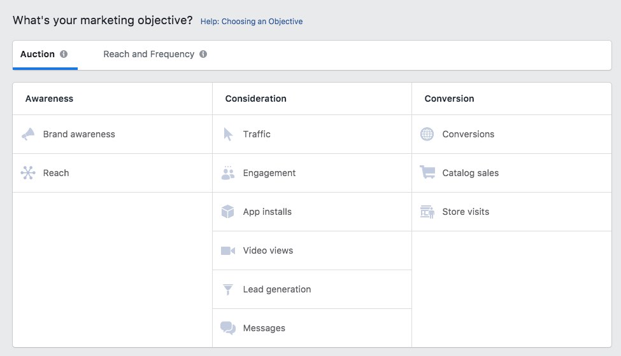621x356 pixels.
Task: Click the Conversion column header
Action: point(449,99)
